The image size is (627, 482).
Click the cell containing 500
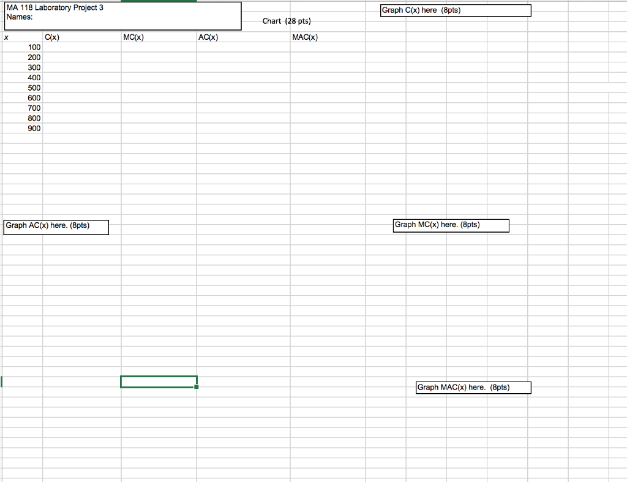pos(23,88)
